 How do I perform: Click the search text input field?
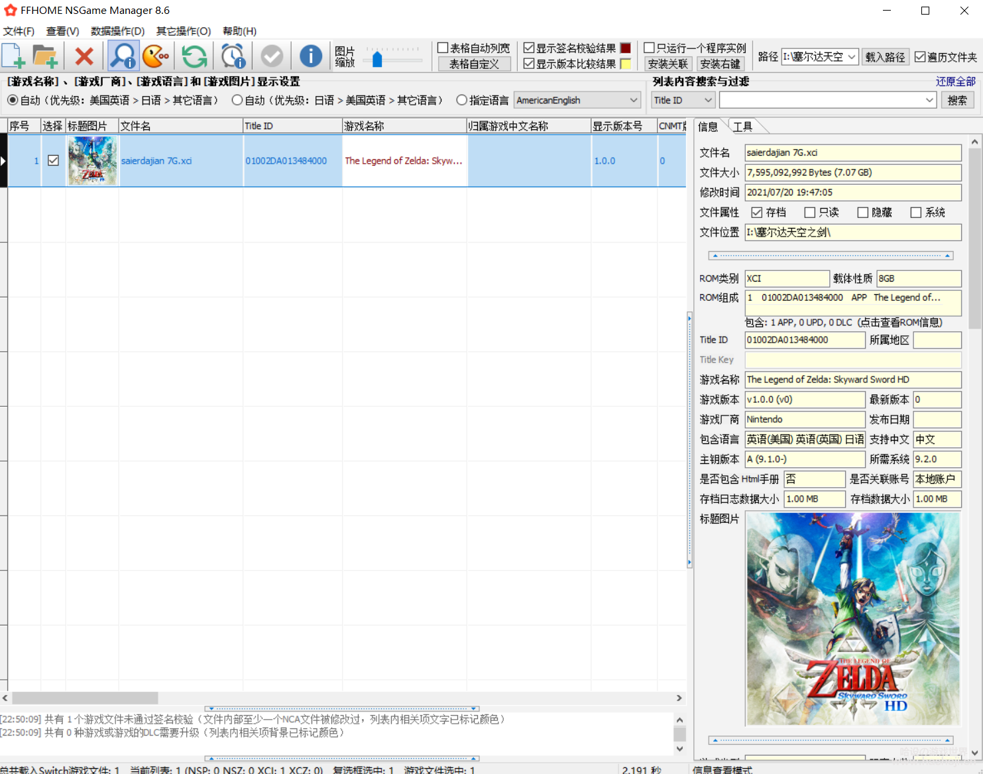pos(821,100)
